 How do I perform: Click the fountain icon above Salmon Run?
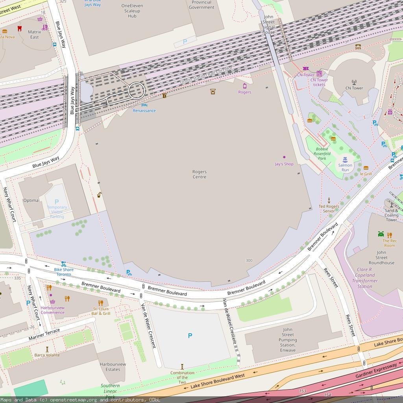(345, 160)
